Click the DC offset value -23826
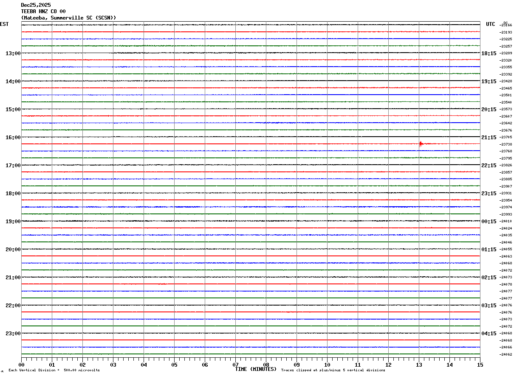This screenshot has width=514, height=376. tap(506, 165)
